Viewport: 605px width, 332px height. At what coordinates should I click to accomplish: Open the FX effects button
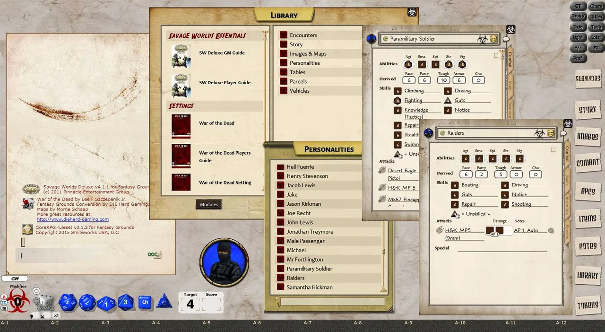(x=596, y=48)
